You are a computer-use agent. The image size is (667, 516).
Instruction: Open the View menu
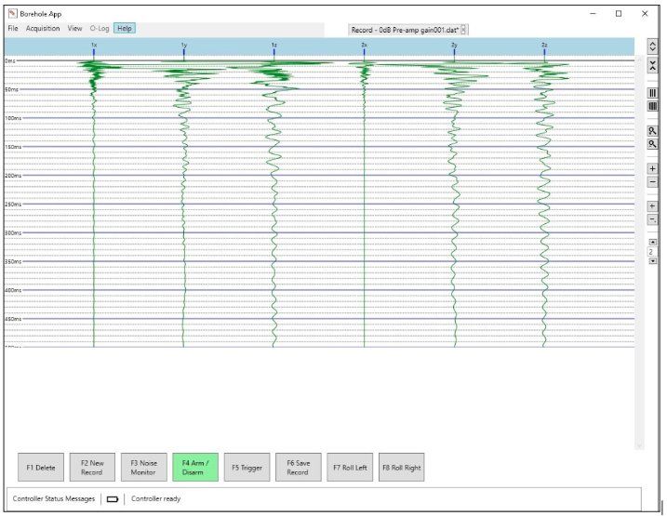[74, 29]
